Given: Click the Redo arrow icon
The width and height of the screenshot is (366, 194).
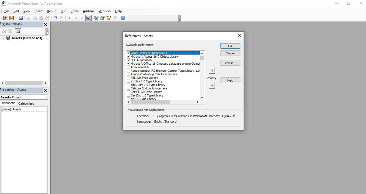Looking at the screenshot, I should (x=62, y=18).
